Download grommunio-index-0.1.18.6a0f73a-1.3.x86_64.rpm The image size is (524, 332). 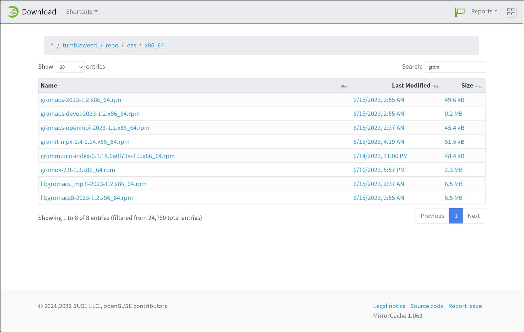pyautogui.click(x=107, y=156)
